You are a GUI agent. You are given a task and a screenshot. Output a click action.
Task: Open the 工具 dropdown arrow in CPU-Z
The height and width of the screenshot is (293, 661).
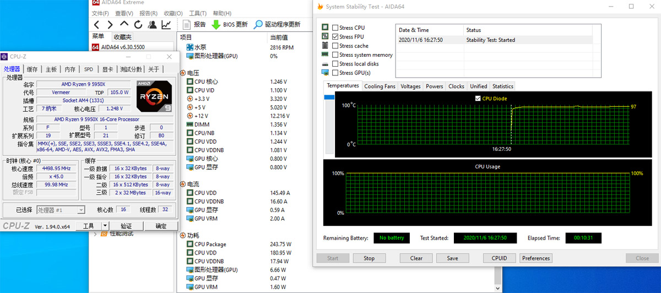point(105,226)
